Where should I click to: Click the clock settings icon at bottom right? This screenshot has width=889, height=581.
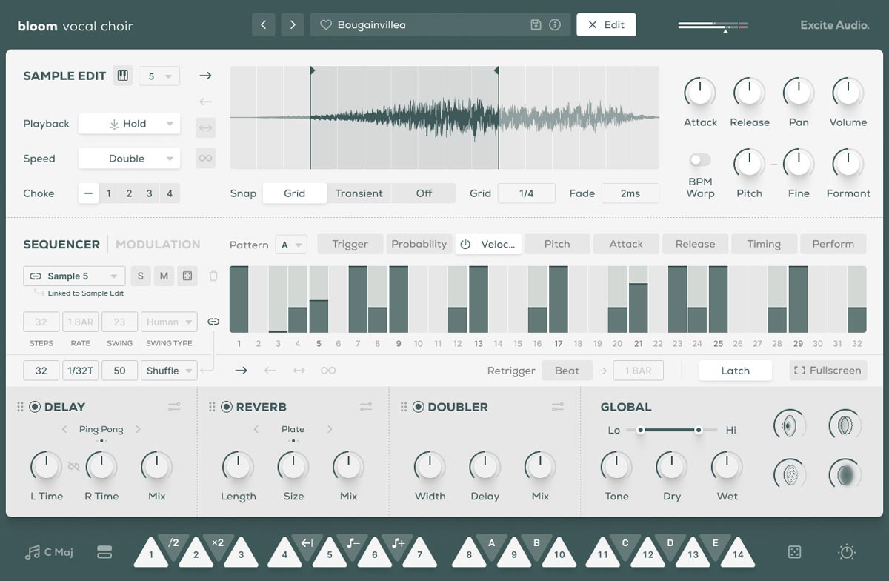click(845, 552)
